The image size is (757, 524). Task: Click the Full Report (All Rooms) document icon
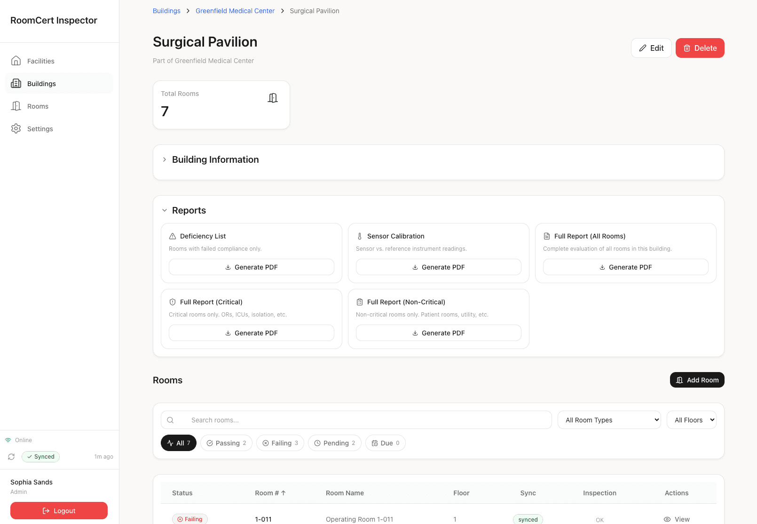pos(547,236)
